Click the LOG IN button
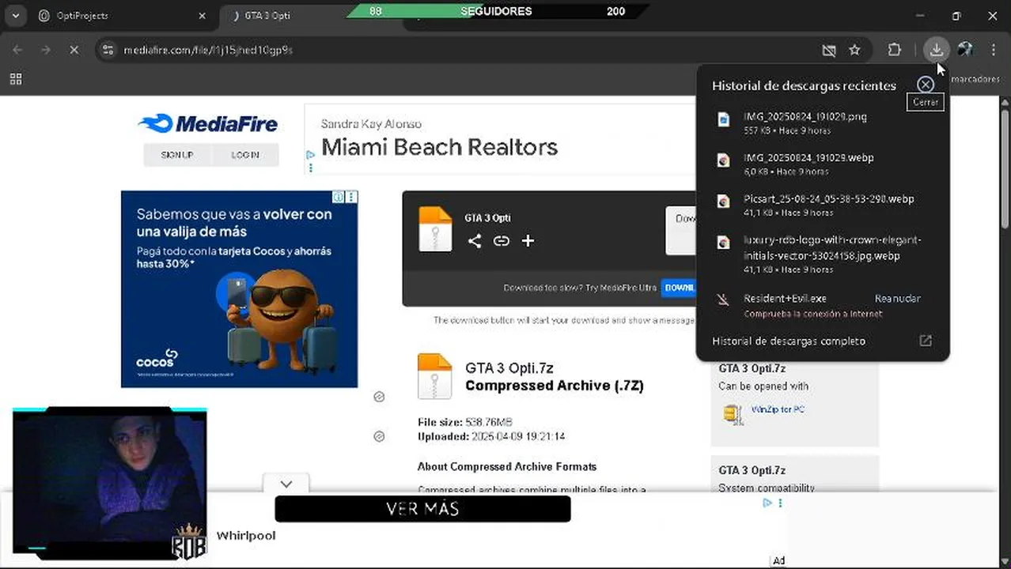 tap(245, 155)
